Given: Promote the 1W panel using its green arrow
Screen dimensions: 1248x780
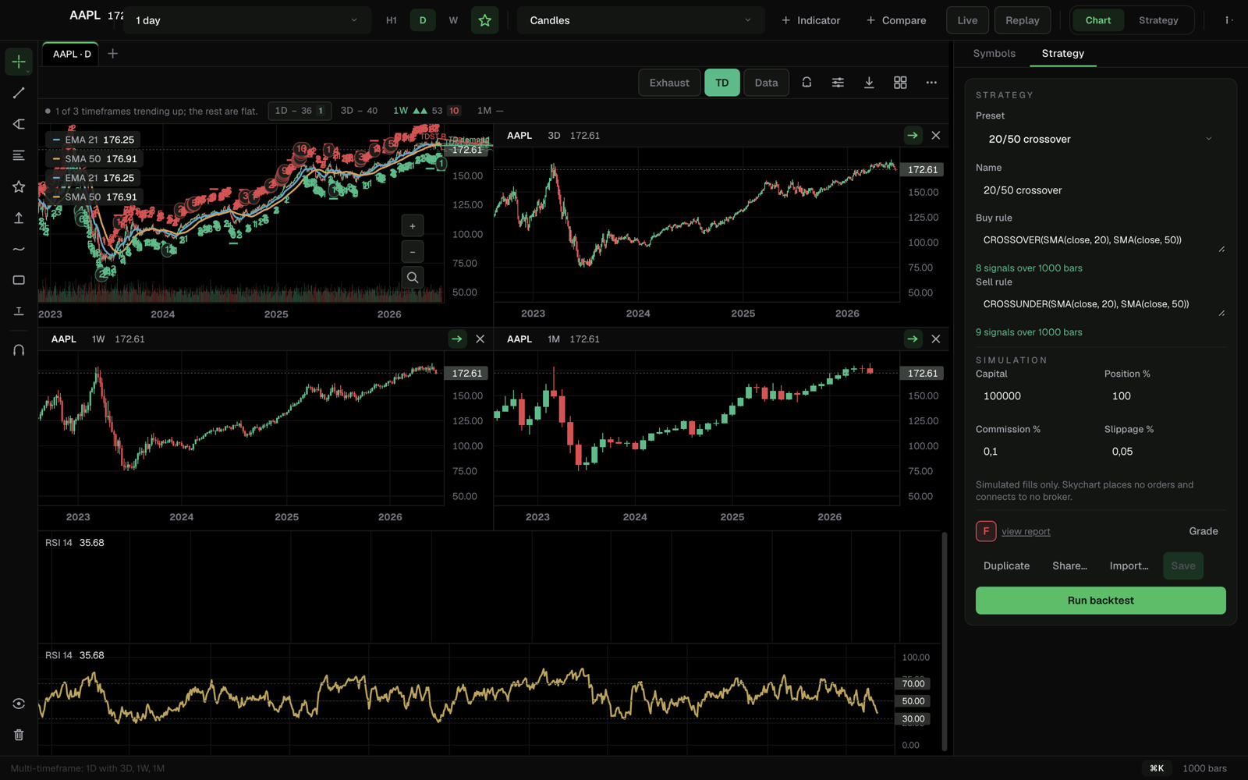Looking at the screenshot, I should click(x=457, y=339).
